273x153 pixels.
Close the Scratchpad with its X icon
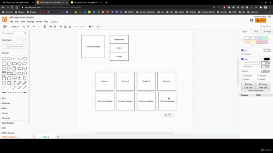tap(26, 40)
